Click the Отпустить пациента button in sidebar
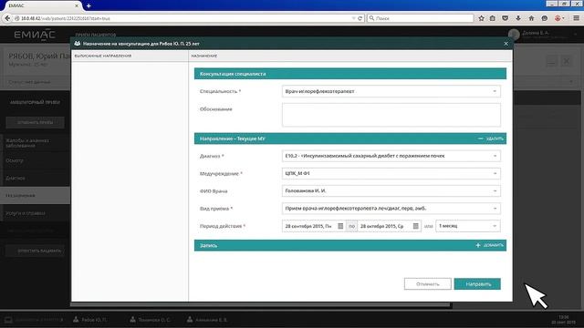 coord(35,251)
